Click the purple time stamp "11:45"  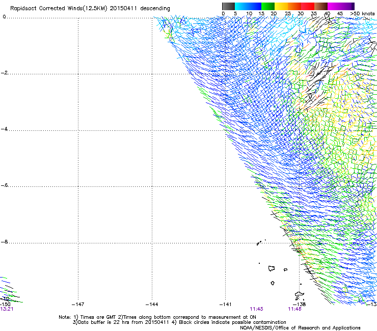coord(257,309)
